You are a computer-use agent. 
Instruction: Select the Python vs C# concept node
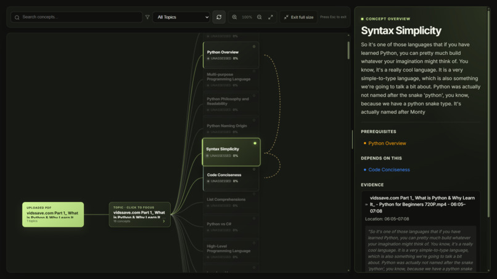(x=231, y=227)
